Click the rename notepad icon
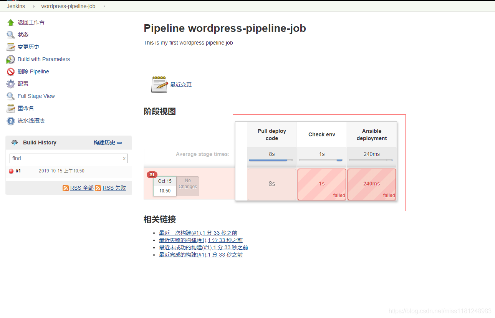Image resolution: width=495 pixels, height=318 pixels. click(11, 108)
